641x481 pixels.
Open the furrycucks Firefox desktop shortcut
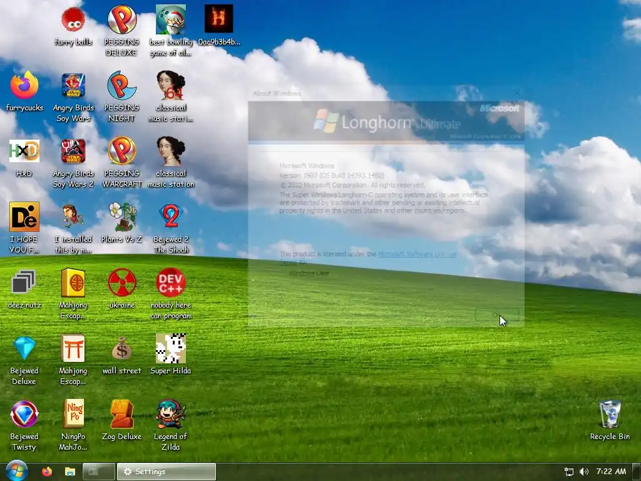tap(24, 91)
